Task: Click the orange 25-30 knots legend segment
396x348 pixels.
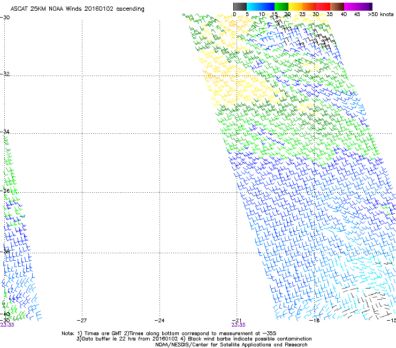Action: pos(309,6)
